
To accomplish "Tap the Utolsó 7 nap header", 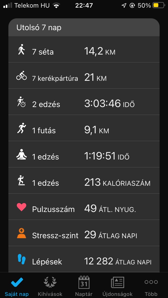I will click(39, 28).
